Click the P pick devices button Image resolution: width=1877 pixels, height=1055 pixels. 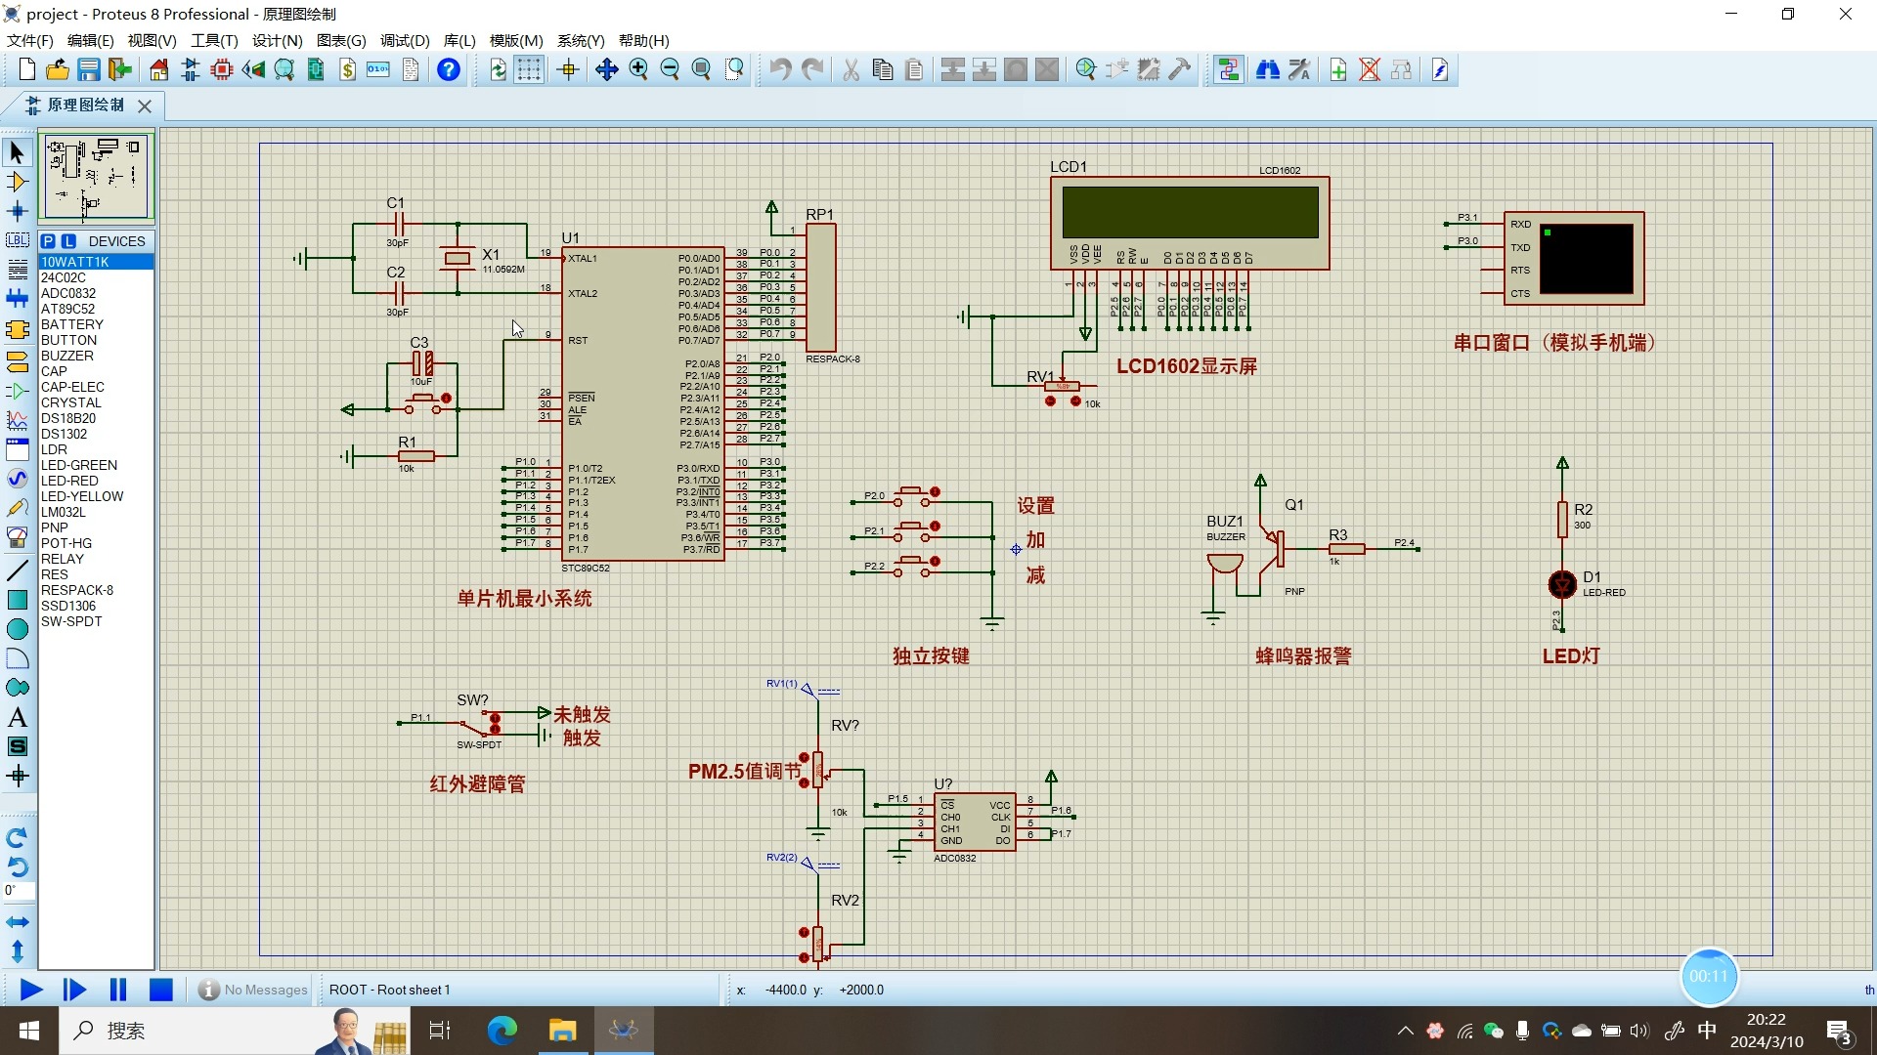tap(48, 241)
